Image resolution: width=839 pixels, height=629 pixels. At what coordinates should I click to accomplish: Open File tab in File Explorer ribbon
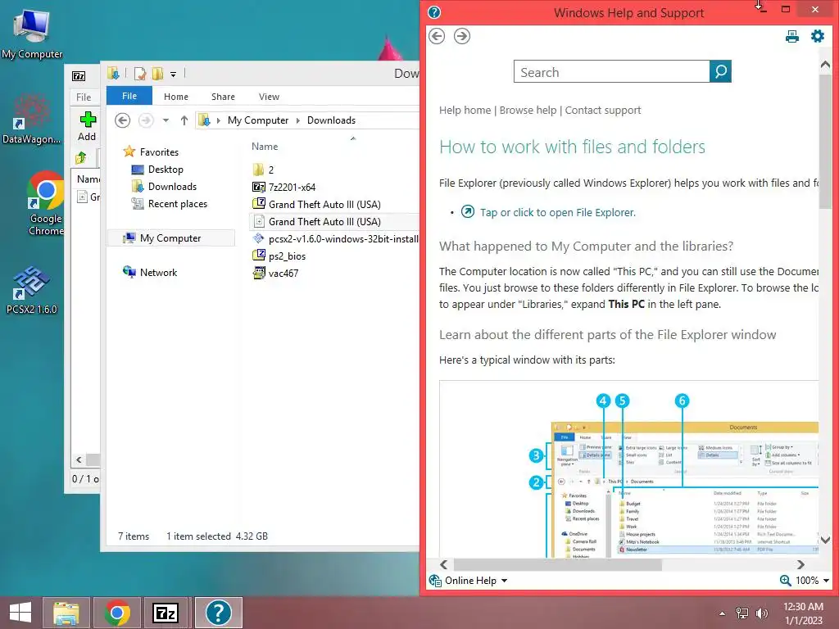pyautogui.click(x=129, y=96)
